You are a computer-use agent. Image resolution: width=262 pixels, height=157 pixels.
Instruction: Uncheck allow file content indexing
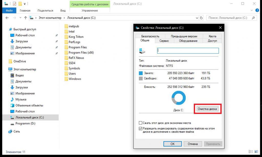pyautogui.click(x=140, y=129)
